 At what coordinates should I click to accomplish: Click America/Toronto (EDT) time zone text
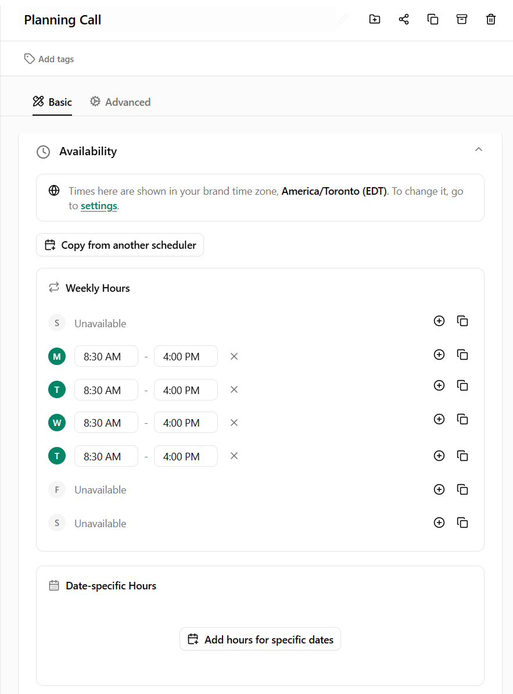[x=334, y=191]
